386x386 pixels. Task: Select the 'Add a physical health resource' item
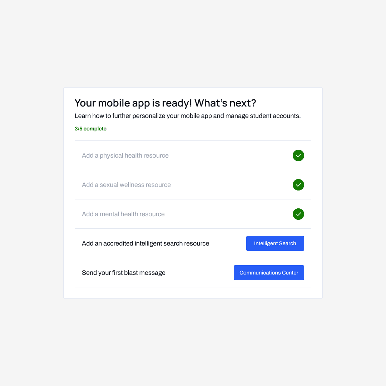pos(125,155)
